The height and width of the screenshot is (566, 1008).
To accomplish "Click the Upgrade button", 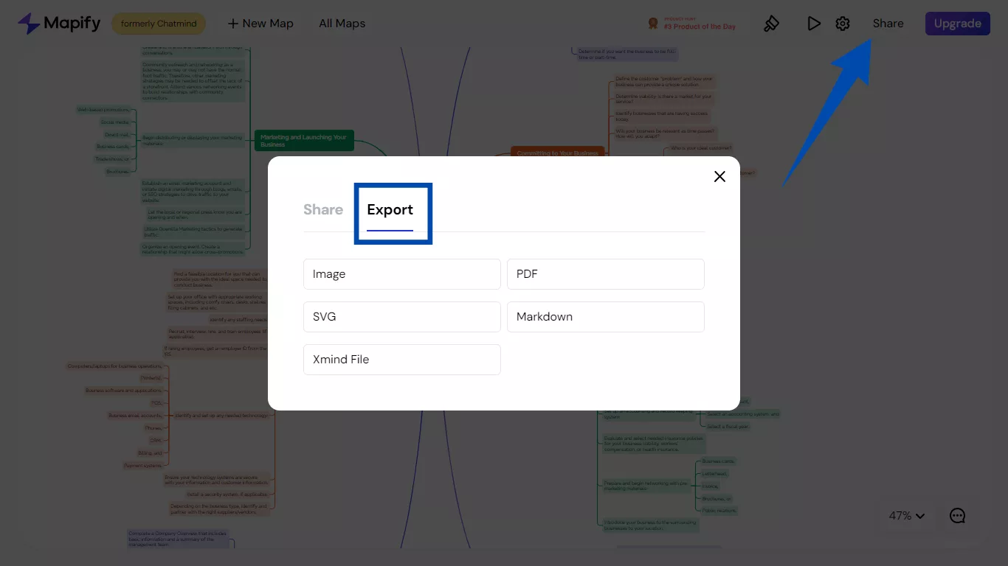I will [x=957, y=24].
